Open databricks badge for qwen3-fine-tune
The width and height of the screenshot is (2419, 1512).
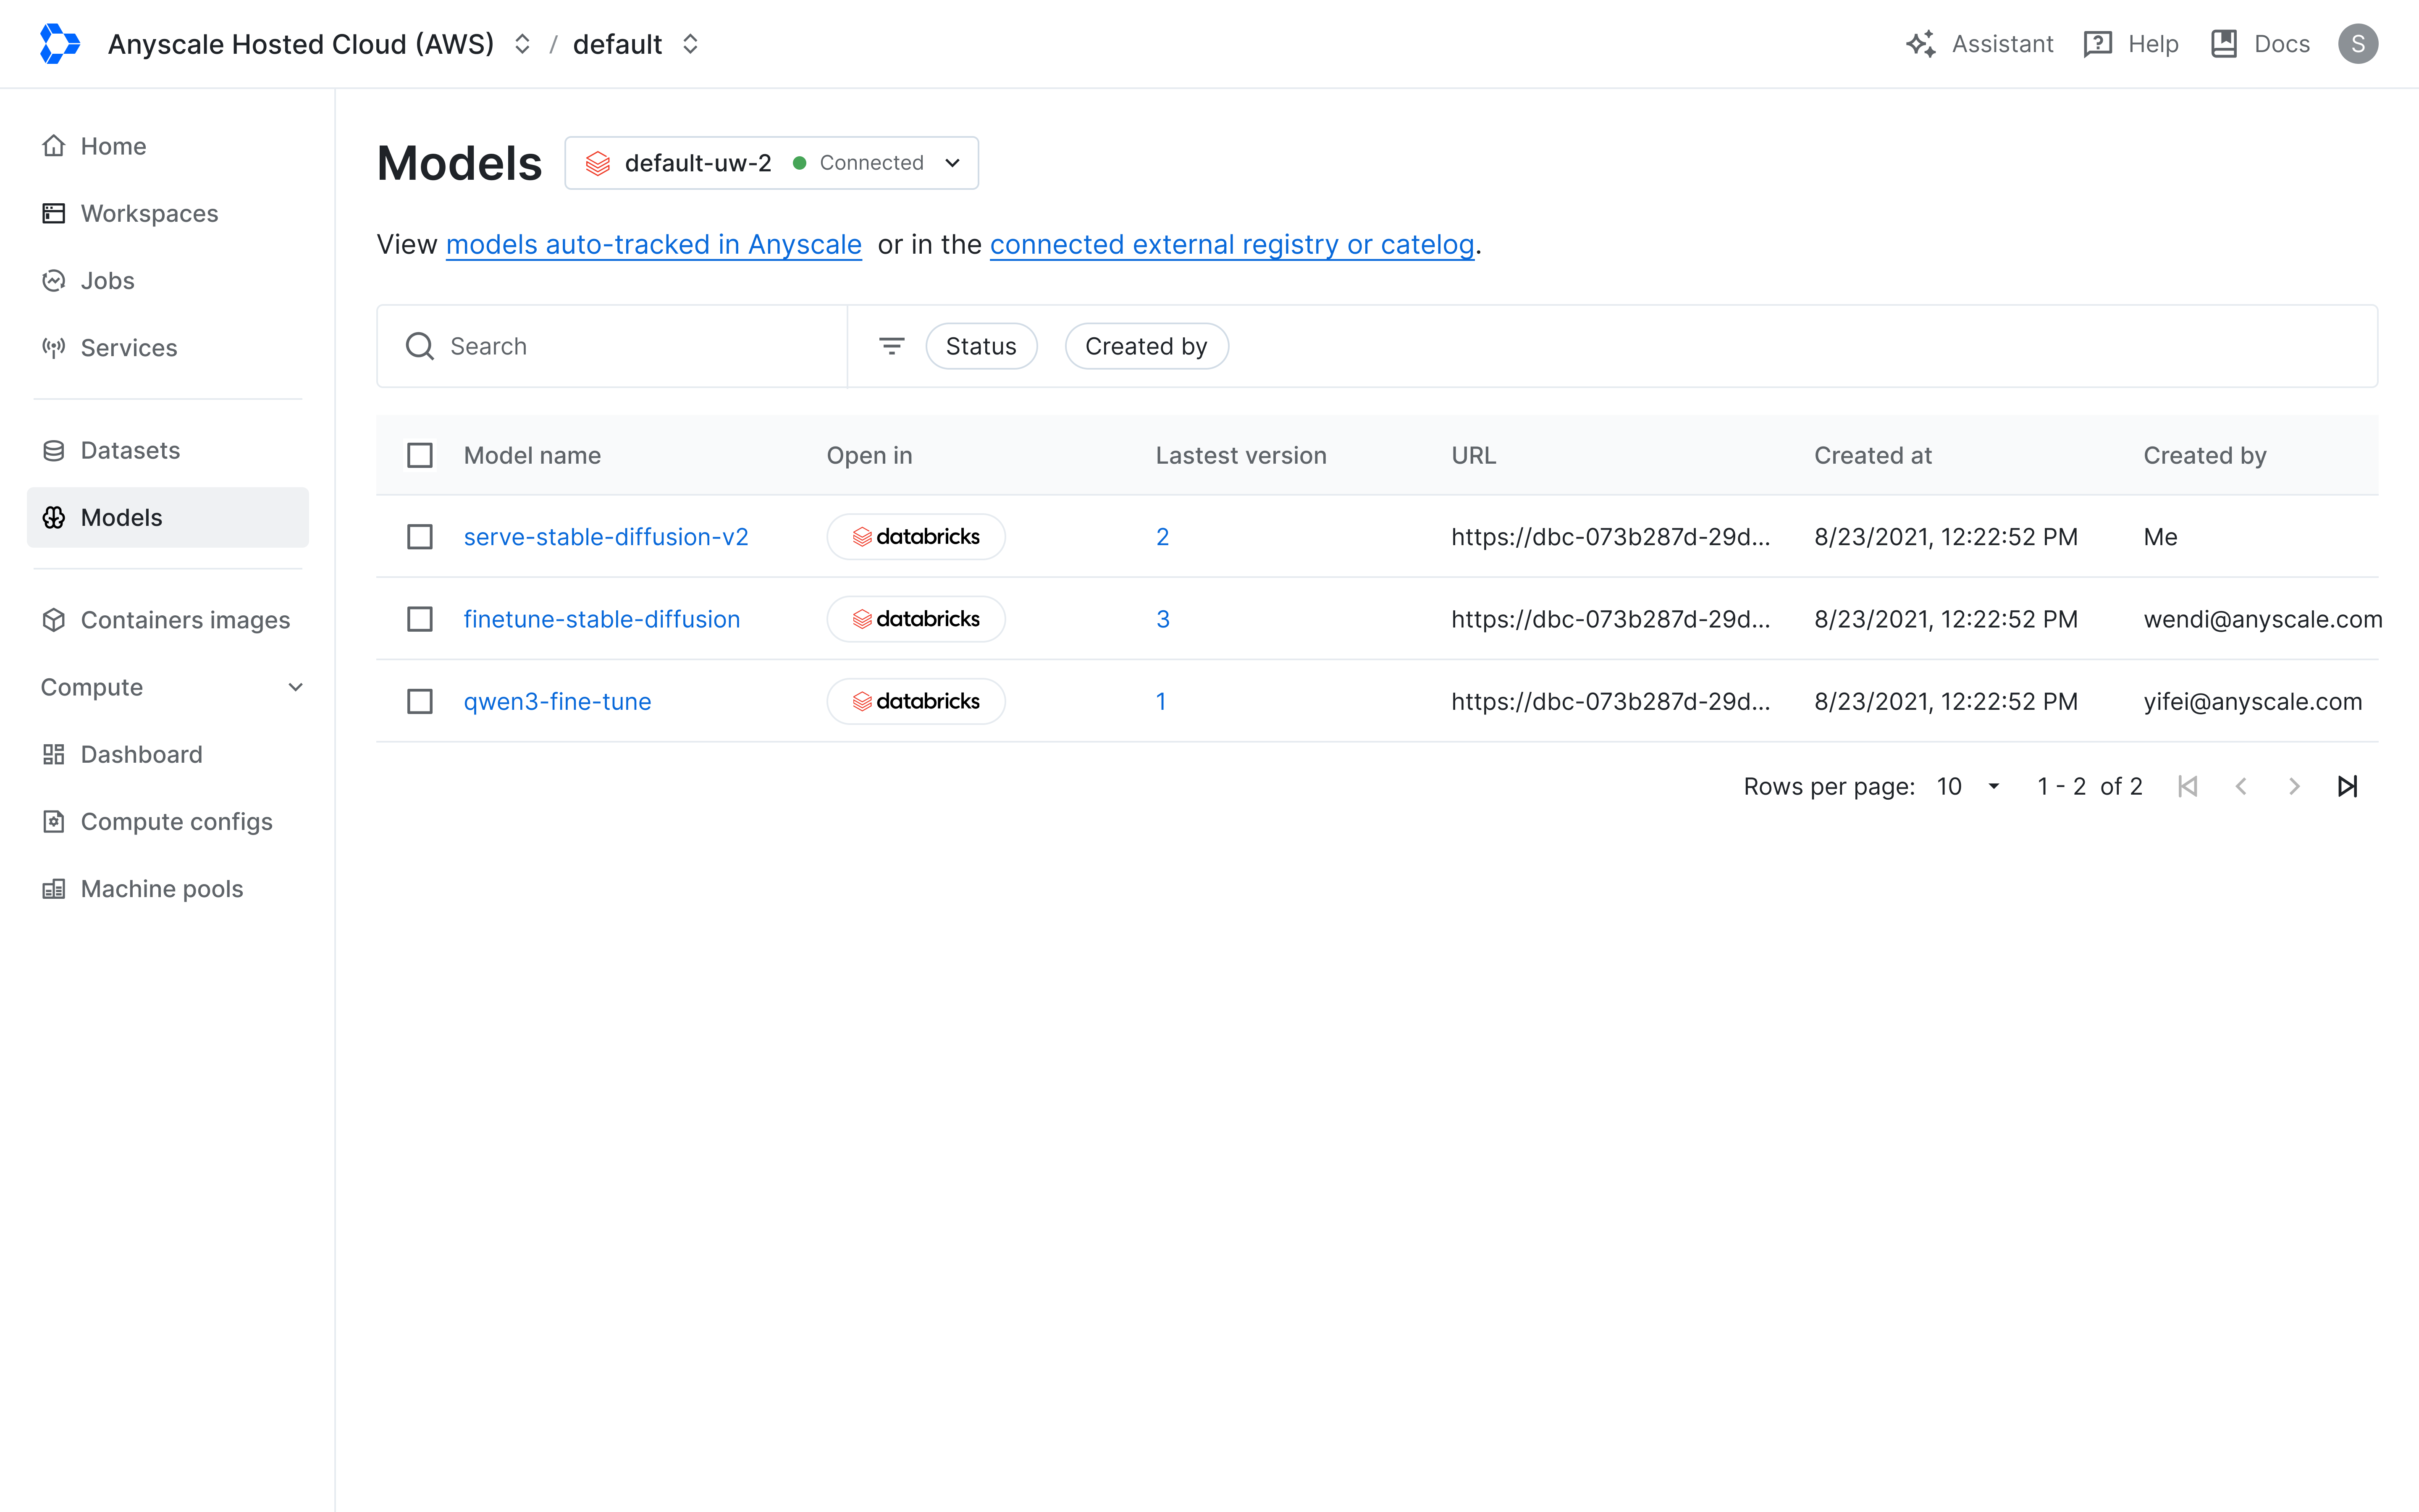(x=915, y=701)
